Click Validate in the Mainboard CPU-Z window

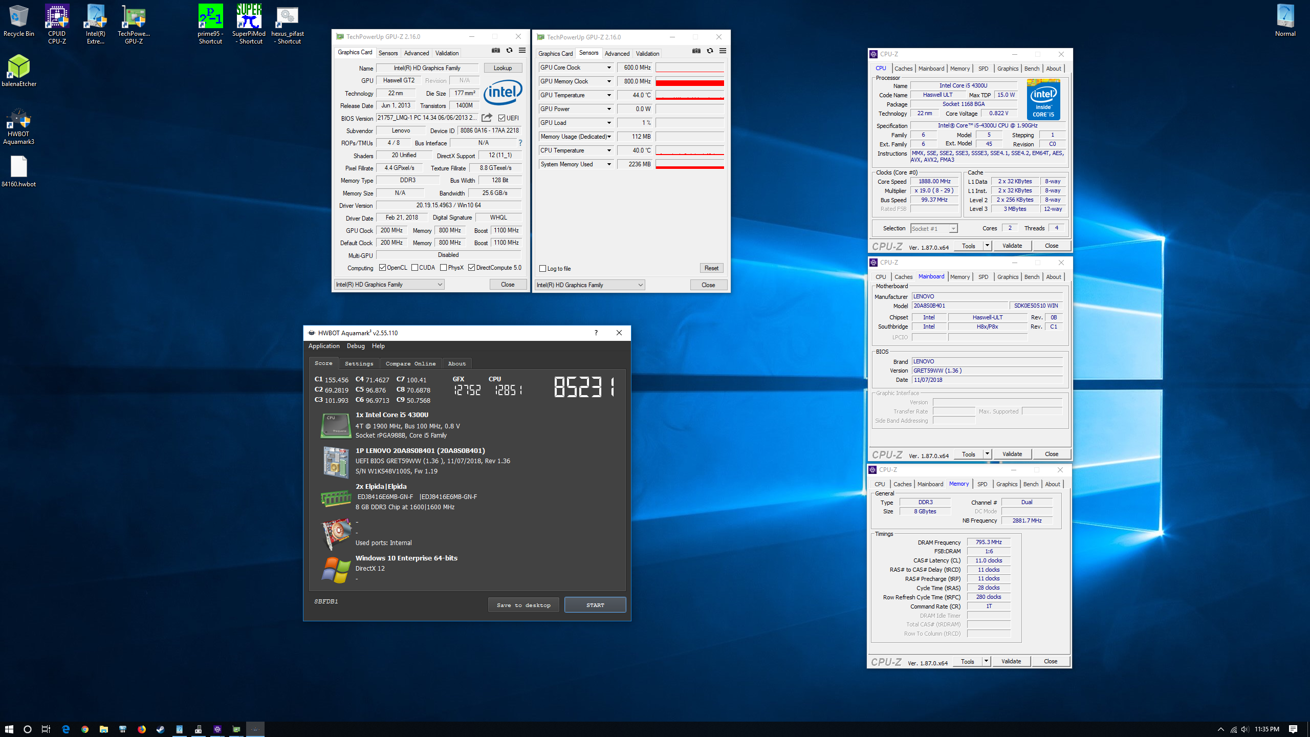1012,454
